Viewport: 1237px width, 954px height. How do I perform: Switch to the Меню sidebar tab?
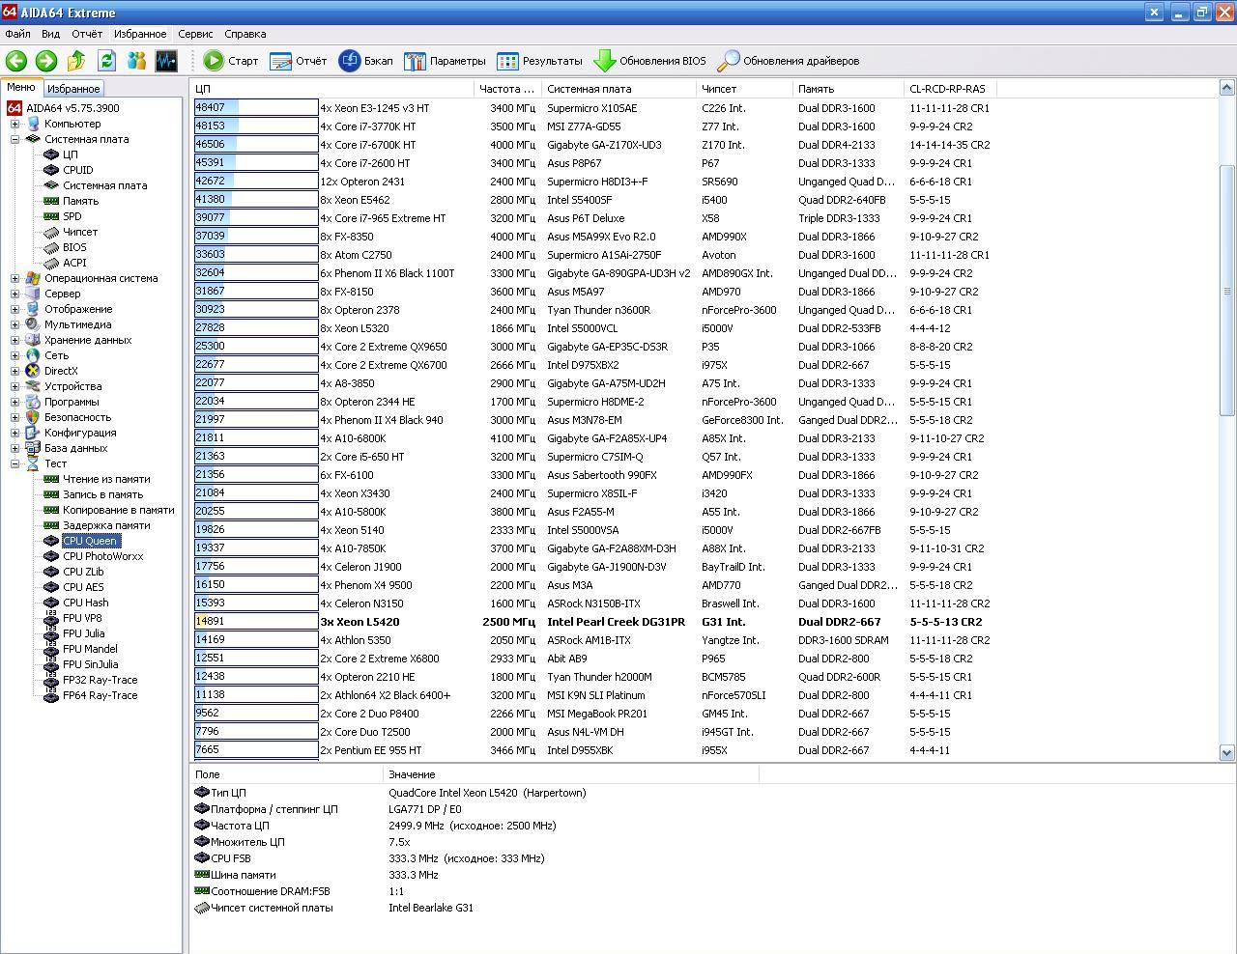21,87
